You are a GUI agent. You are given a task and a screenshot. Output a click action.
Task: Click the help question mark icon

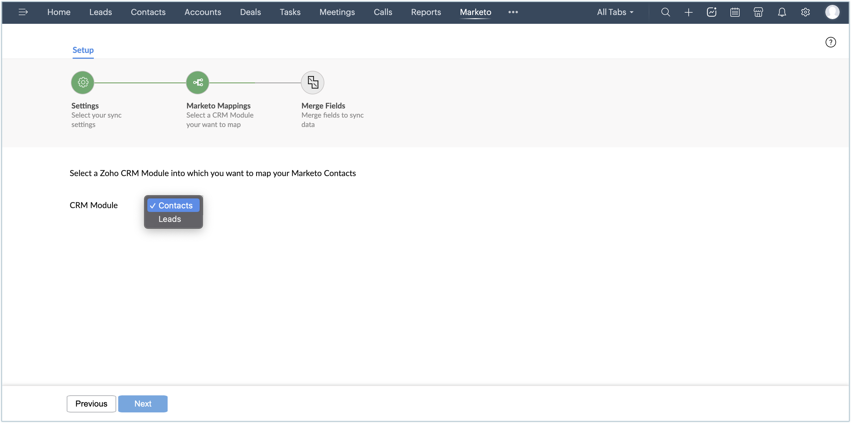pyautogui.click(x=830, y=42)
